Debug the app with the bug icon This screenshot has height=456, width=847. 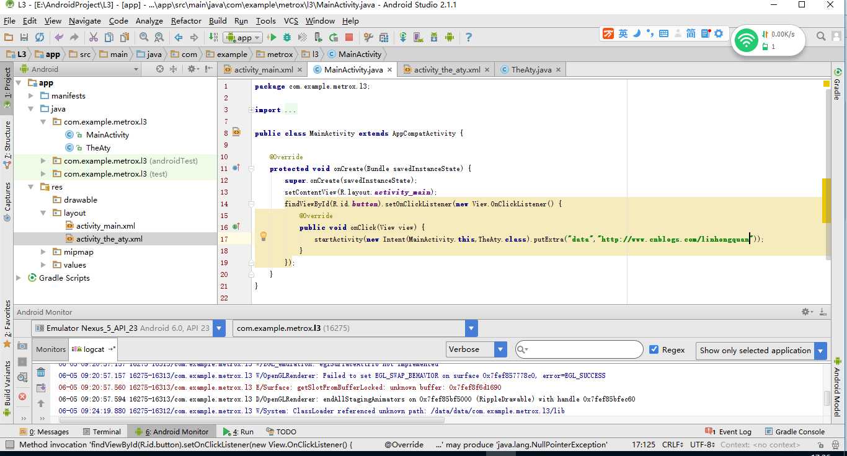pos(287,37)
